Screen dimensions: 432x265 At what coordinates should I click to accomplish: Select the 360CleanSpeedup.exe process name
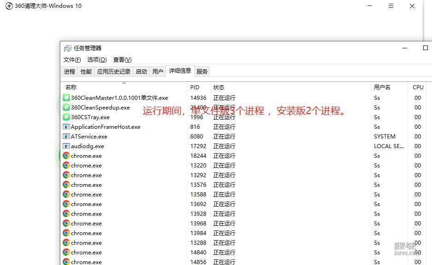[100, 107]
